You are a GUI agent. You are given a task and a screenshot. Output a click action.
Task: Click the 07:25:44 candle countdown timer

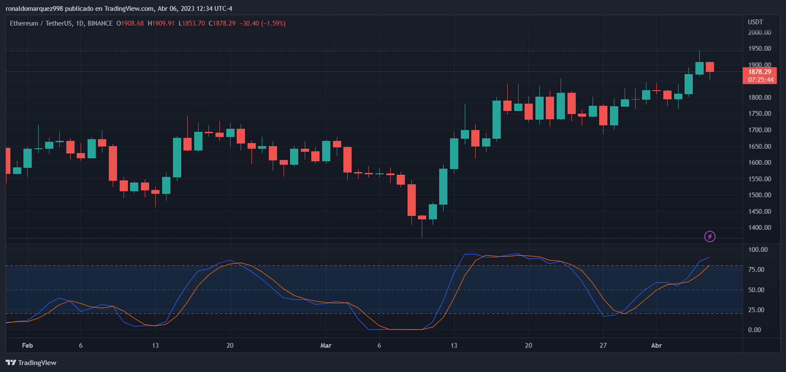click(x=760, y=80)
